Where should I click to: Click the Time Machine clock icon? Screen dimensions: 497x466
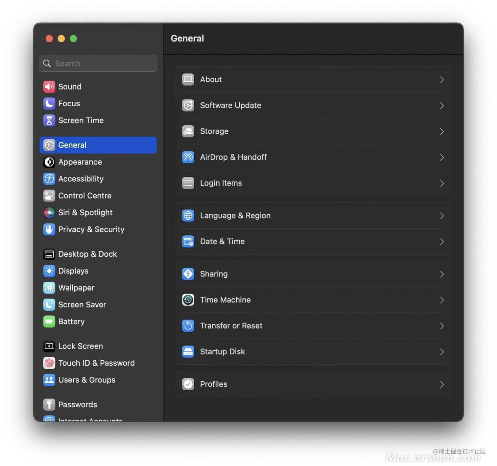[188, 300]
